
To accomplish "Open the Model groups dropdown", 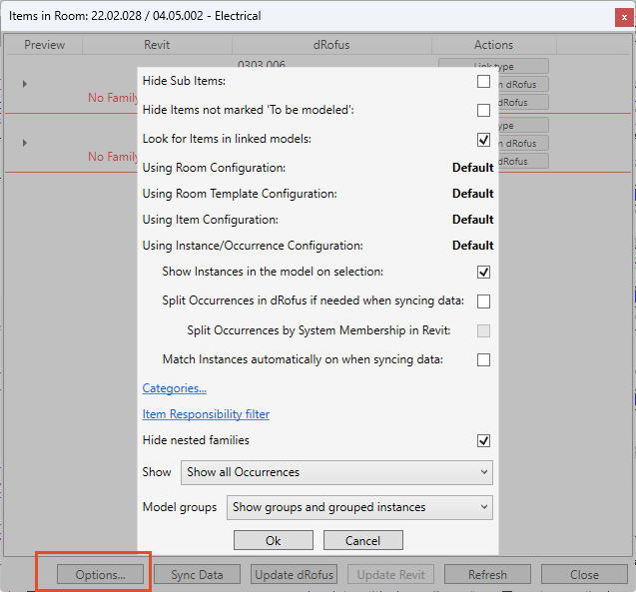I will click(359, 507).
